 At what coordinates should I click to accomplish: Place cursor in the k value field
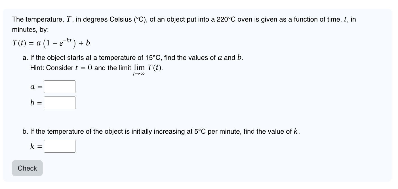click(60, 146)
